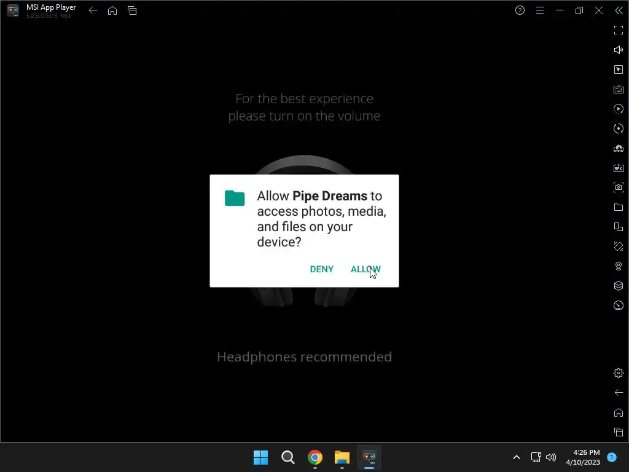Toggle fullscreen mode in sidebar
The width and height of the screenshot is (629, 472).
(619, 30)
